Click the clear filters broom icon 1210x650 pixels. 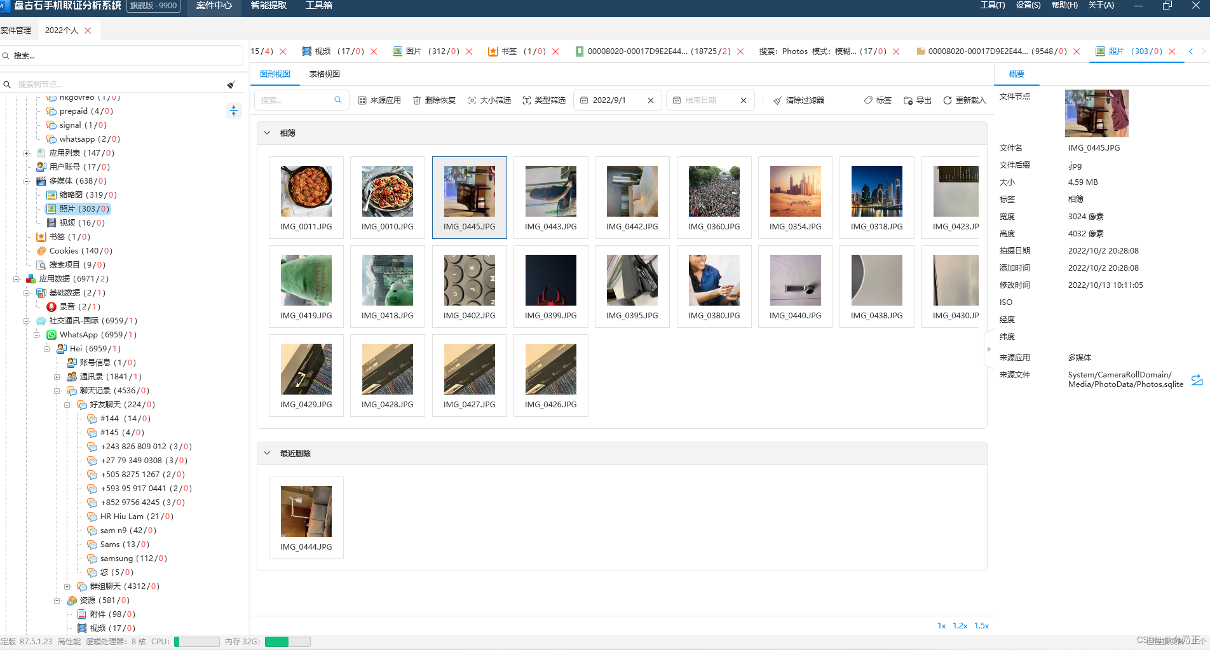pos(777,100)
